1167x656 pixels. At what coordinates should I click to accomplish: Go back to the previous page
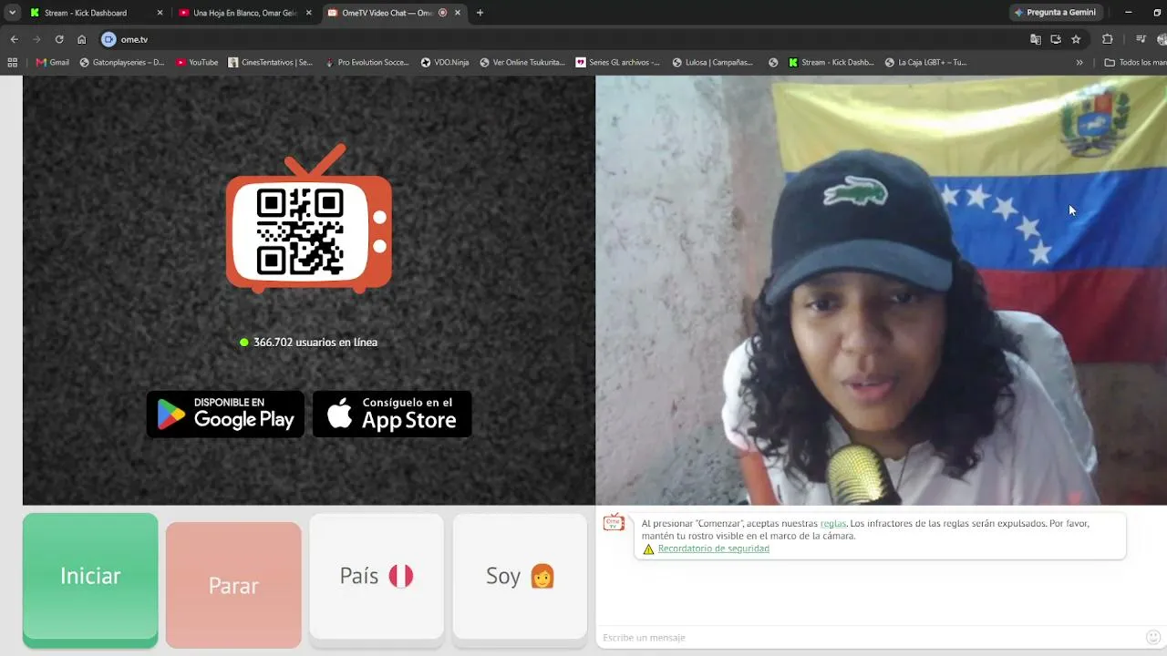14,39
